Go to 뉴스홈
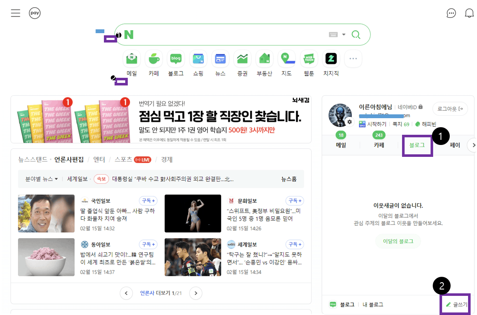 coord(289,179)
